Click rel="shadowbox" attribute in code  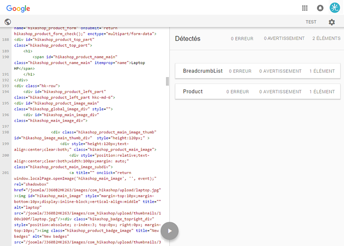(x=31, y=184)
